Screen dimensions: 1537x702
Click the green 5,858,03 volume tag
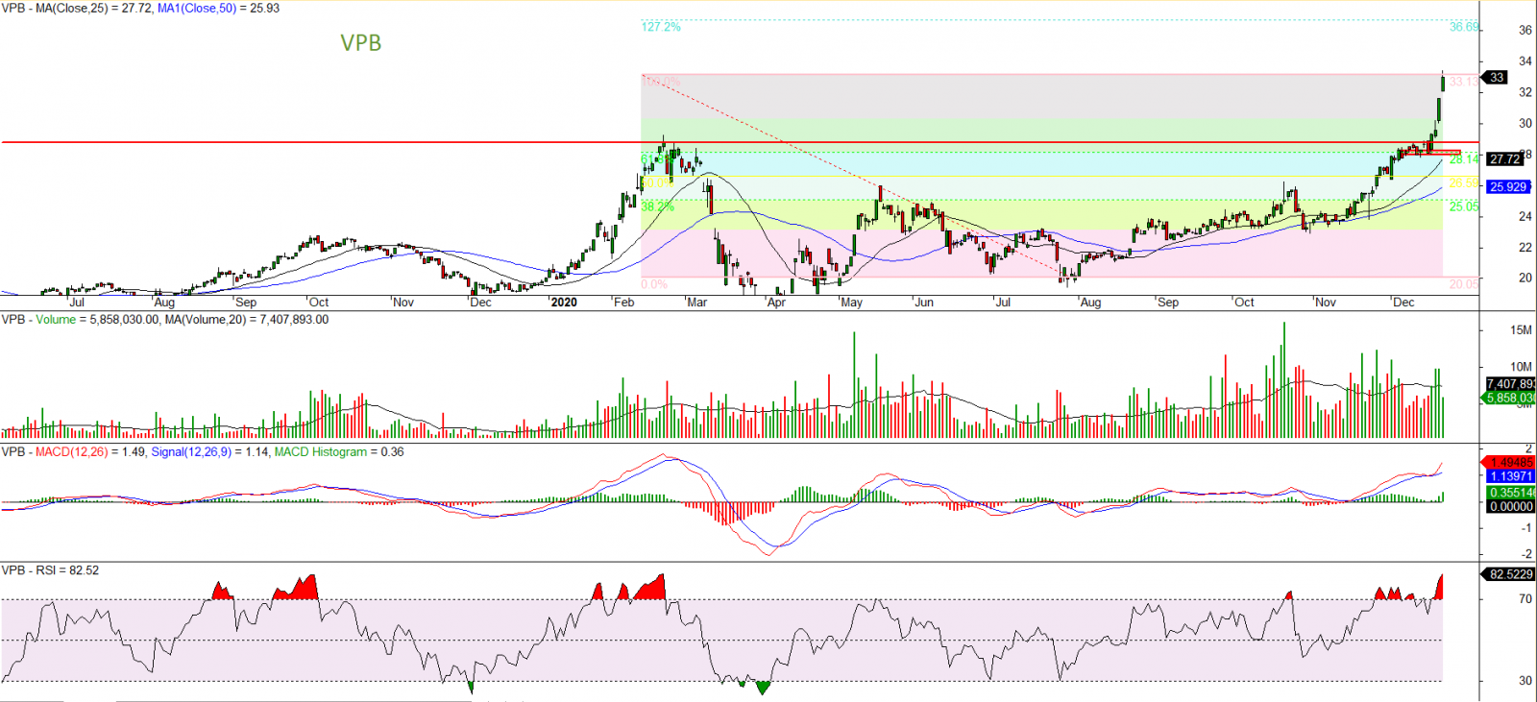pyautogui.click(x=1510, y=398)
